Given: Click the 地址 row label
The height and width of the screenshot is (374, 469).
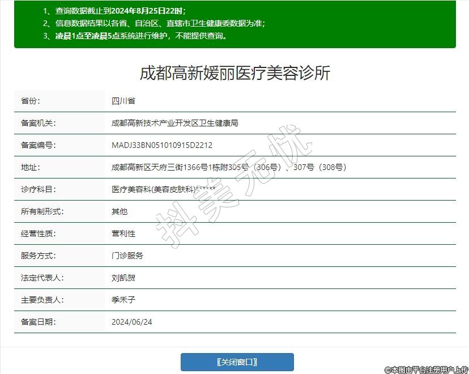Looking at the screenshot, I should click(31, 167).
